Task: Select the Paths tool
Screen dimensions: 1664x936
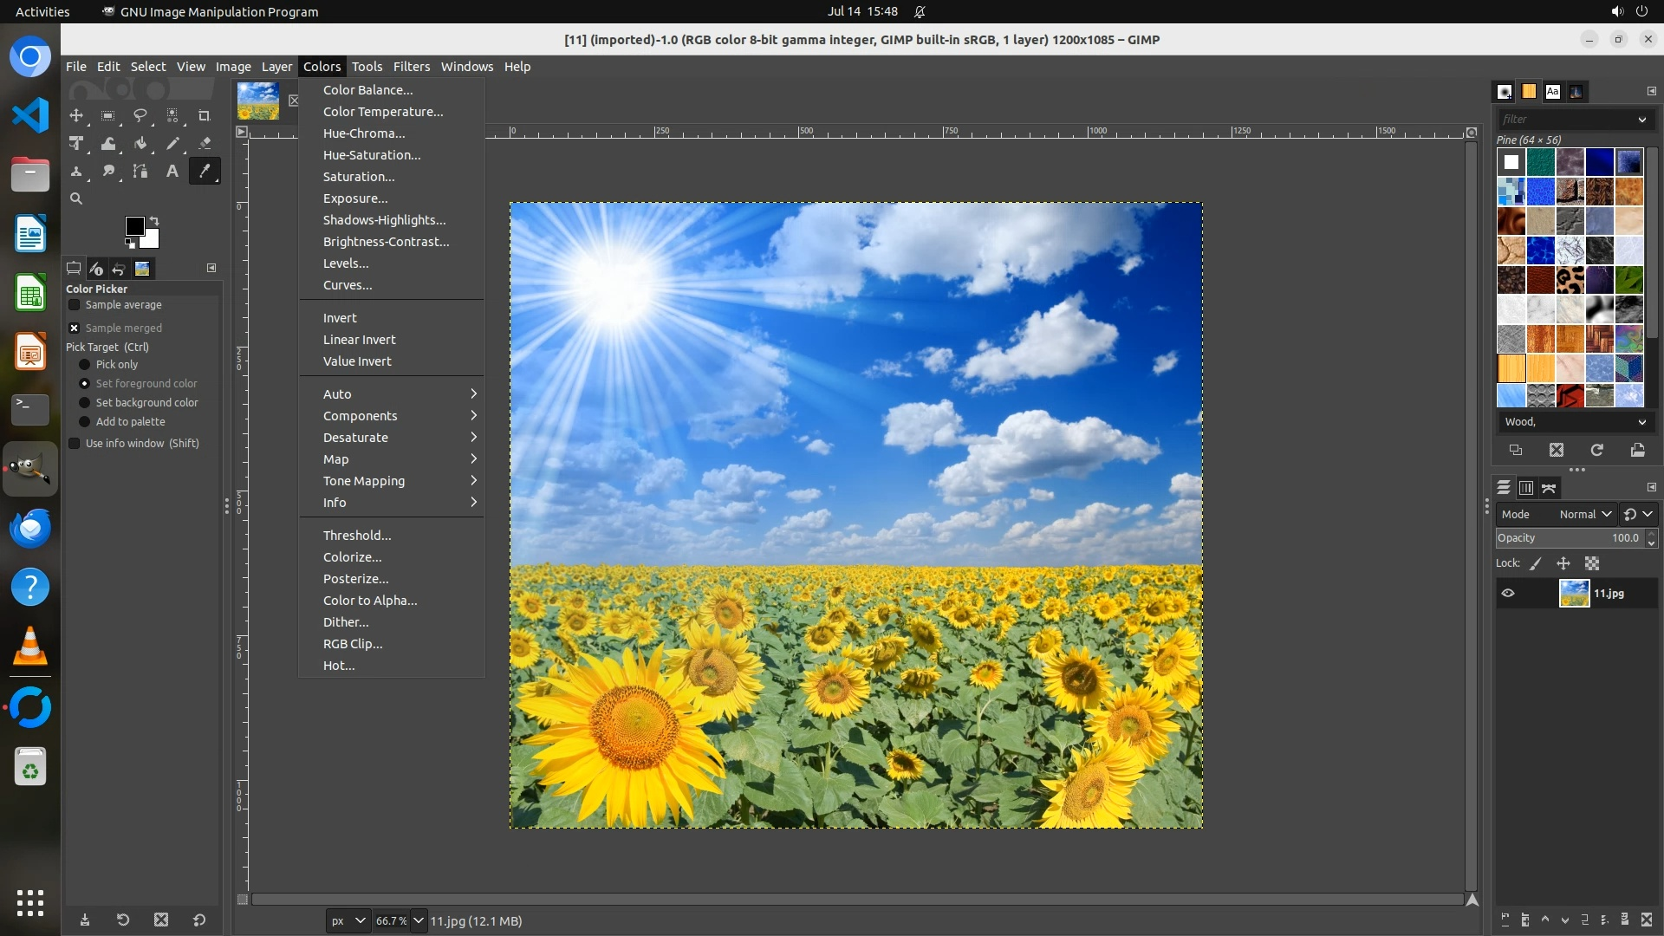Action: point(140,172)
